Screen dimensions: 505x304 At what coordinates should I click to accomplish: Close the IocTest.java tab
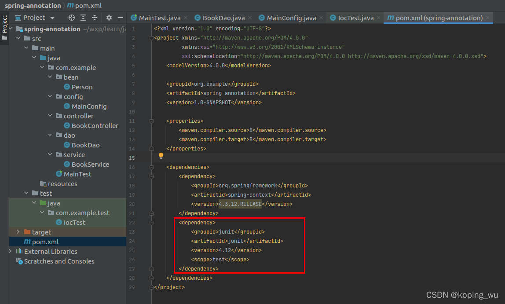379,18
